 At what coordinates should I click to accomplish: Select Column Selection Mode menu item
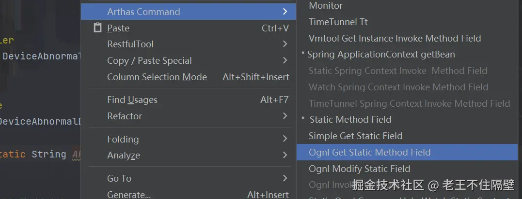[157, 77]
